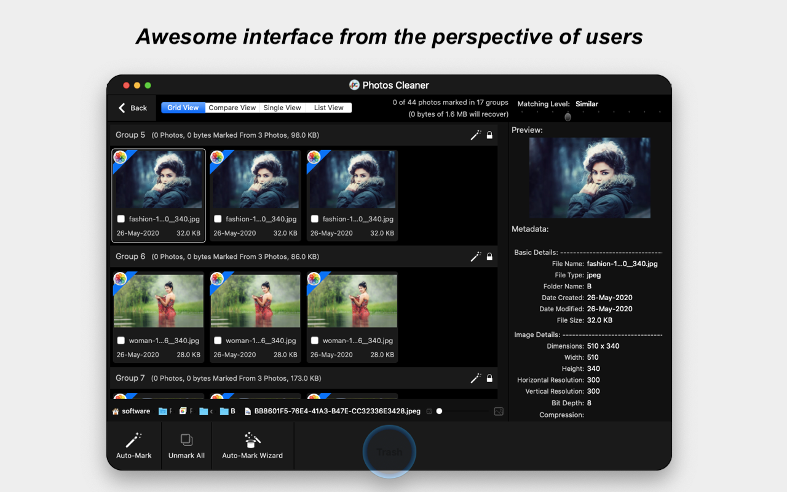Click File Name value fashion-1...0__340.jpg in metadata
The image size is (787, 492).
(x=622, y=264)
